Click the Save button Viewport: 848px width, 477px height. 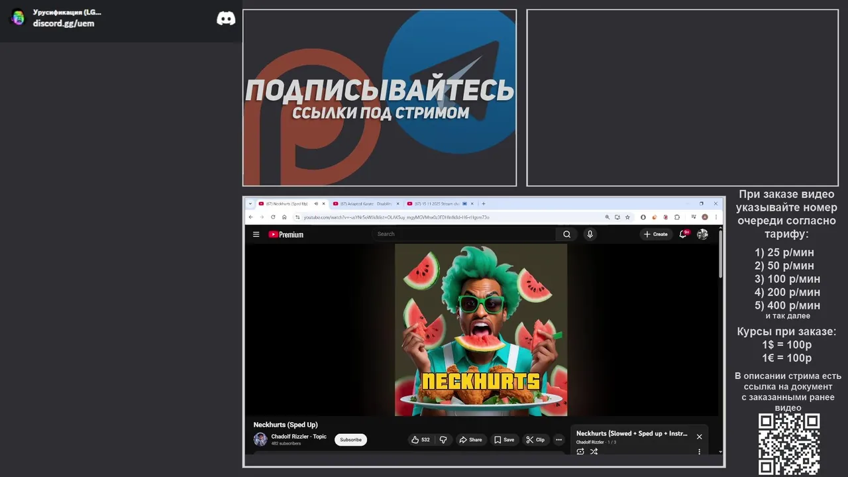click(x=504, y=440)
